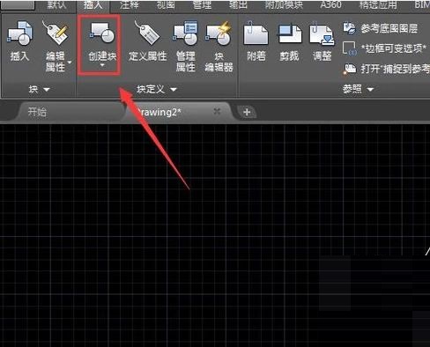Click the 插入 (Insert block) icon

click(x=19, y=33)
